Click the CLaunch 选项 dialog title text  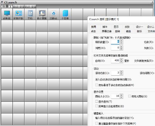(104, 19)
